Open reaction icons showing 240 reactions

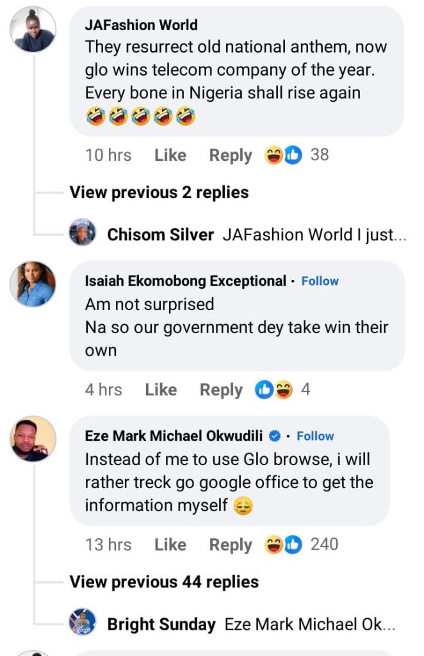pyautogui.click(x=284, y=545)
